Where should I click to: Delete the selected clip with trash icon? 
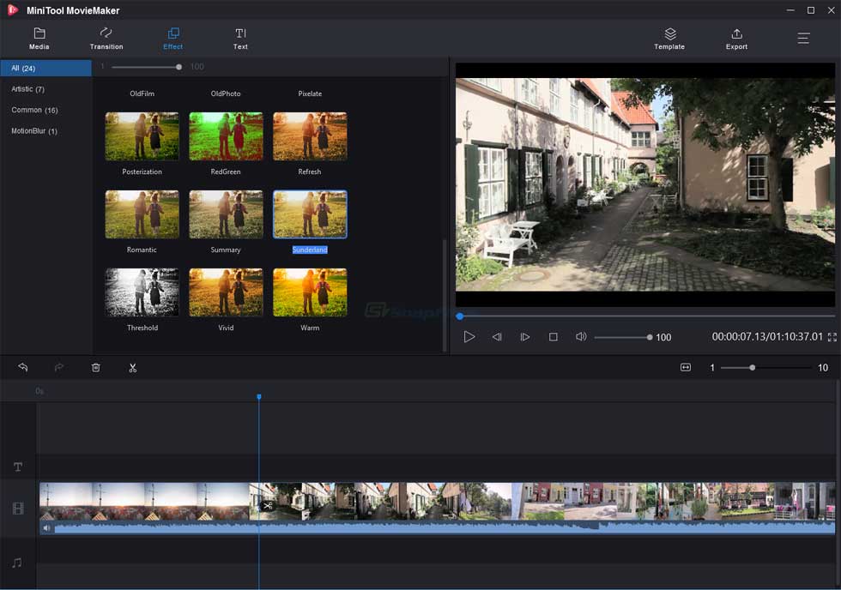tap(96, 367)
